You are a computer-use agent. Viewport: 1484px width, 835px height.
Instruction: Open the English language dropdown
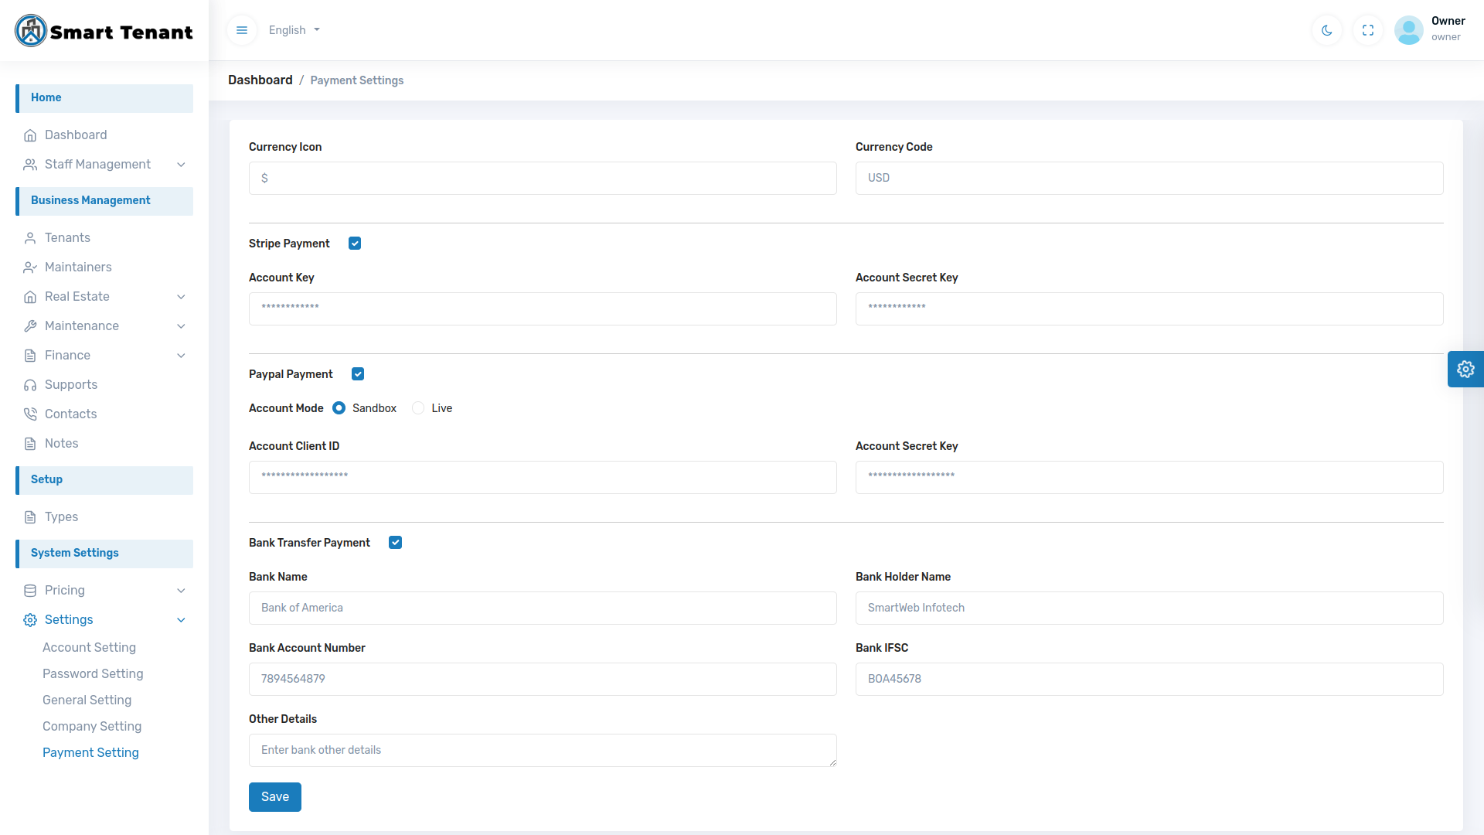tap(294, 30)
